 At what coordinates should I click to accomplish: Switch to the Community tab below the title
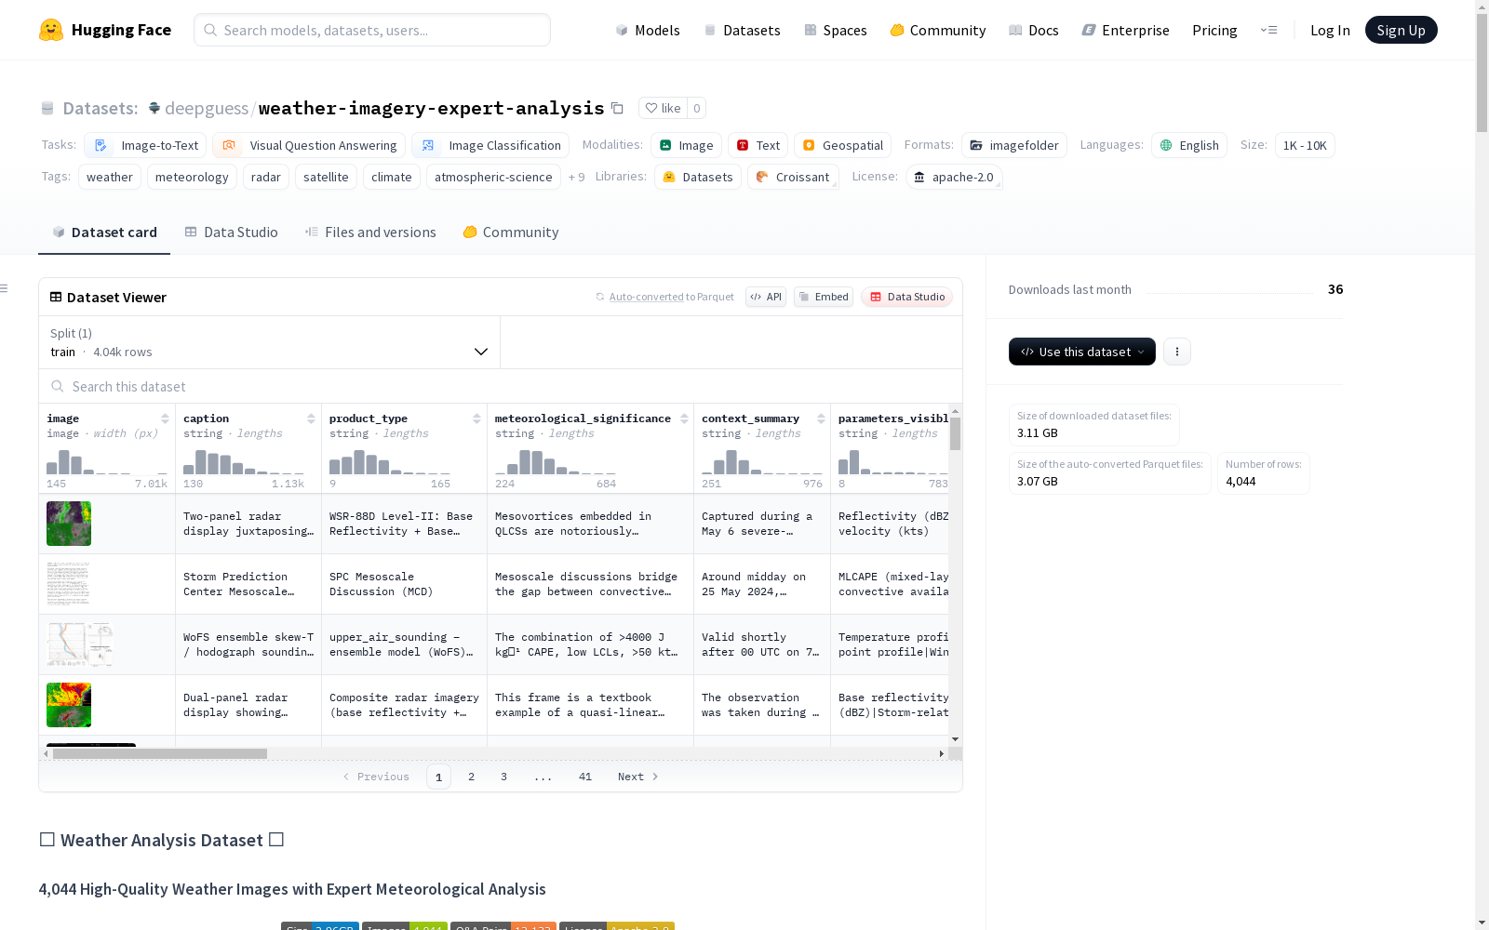point(510,232)
